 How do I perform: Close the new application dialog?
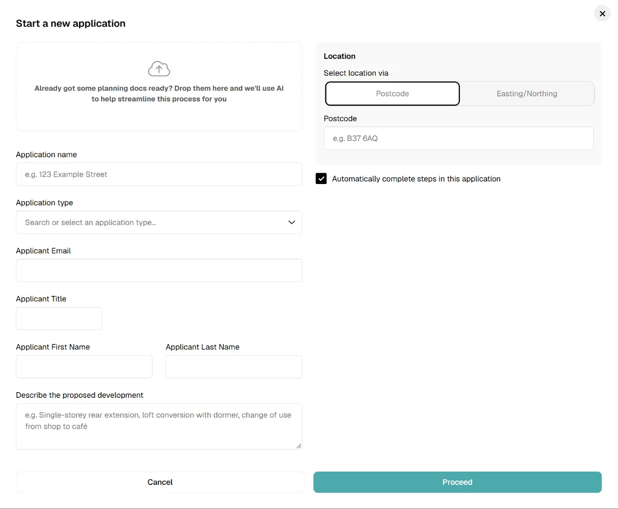point(602,14)
